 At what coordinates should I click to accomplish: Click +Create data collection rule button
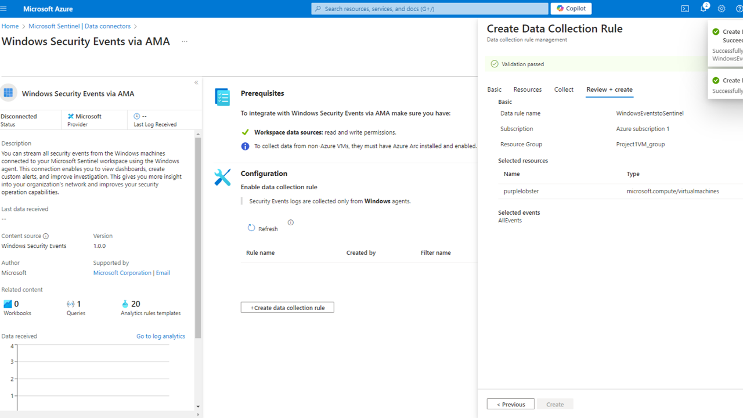[287, 308]
